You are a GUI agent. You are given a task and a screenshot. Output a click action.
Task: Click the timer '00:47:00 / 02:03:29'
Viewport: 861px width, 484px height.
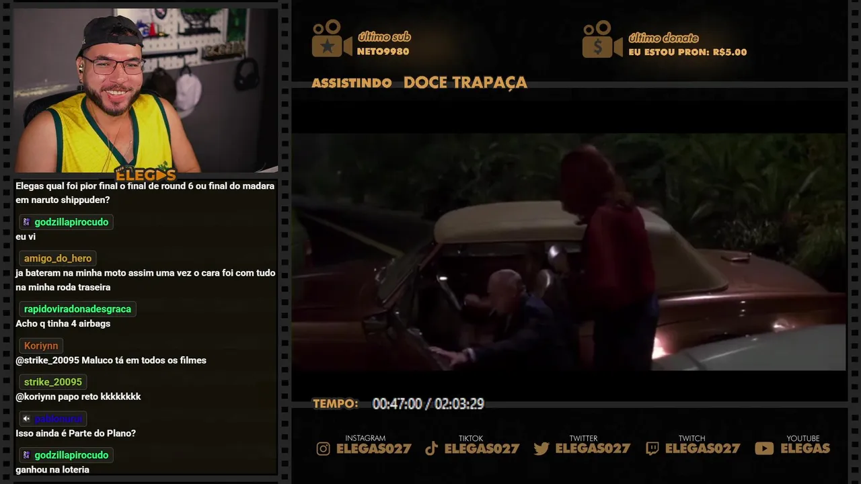(x=428, y=403)
